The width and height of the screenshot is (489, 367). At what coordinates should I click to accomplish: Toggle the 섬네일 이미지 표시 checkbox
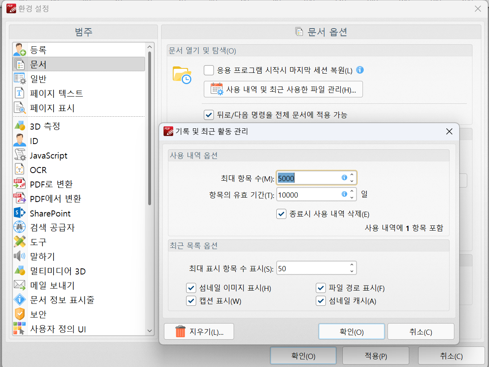click(x=191, y=288)
